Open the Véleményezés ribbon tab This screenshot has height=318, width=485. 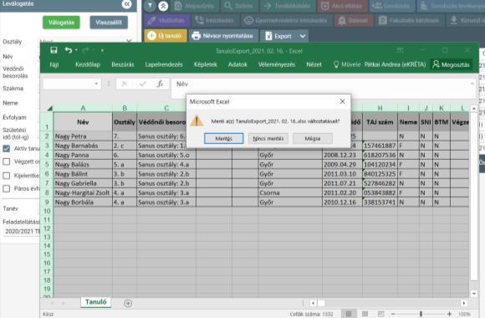pyautogui.click(x=277, y=64)
